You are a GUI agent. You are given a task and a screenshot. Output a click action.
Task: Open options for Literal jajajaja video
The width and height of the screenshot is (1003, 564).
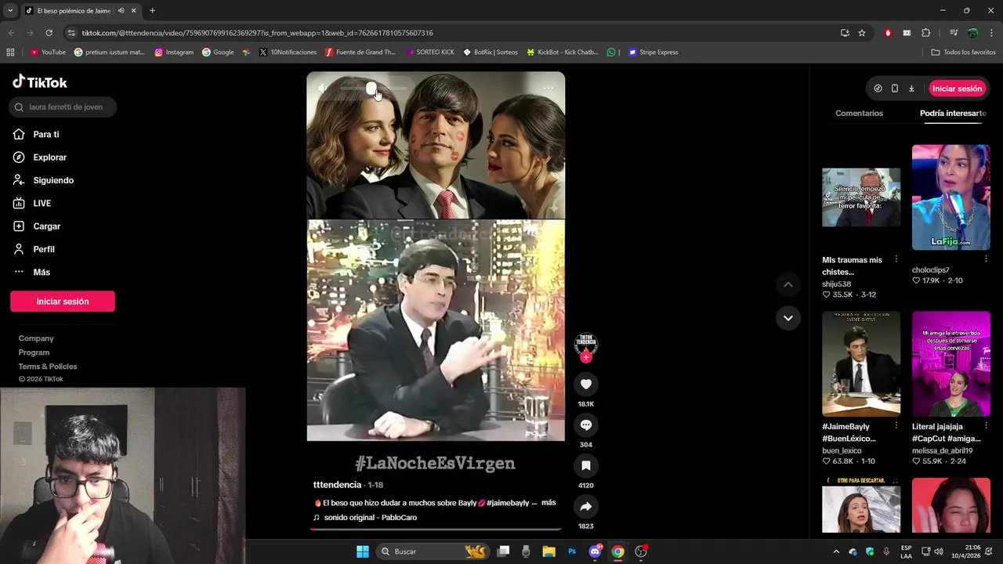click(986, 426)
